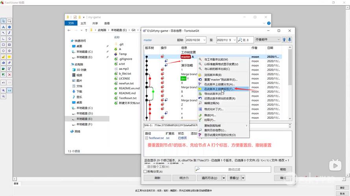Click the FastStone 取消 button at the window's bottom right
This screenshot has width=350, height=196.
(x=342, y=194)
